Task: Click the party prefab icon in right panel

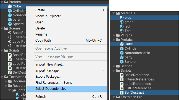Action: (x=122, y=57)
